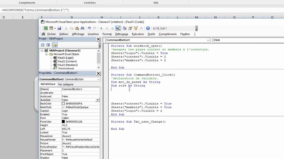Open the Insert UserForm dropdown arrow
Image resolution: width=284 pixels, height=159 pixels.
coord(55,28)
